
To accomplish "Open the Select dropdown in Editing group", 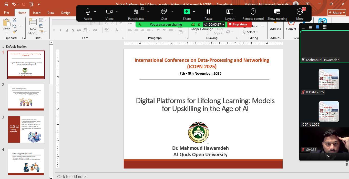I will [x=250, y=32].
